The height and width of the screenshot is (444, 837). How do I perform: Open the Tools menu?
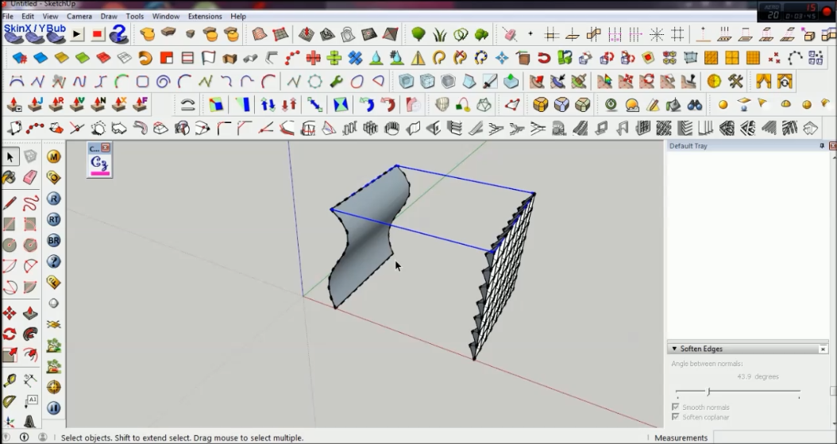tap(134, 17)
